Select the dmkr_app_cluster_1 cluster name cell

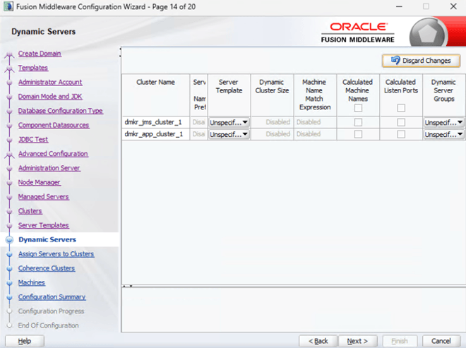point(156,134)
